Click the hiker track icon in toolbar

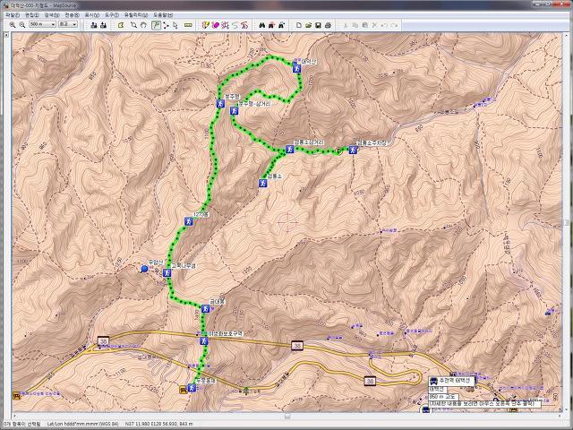click(244, 25)
